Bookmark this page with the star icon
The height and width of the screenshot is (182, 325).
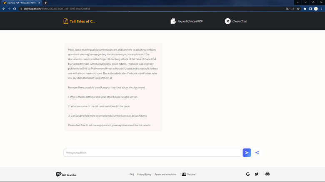[x=298, y=9]
